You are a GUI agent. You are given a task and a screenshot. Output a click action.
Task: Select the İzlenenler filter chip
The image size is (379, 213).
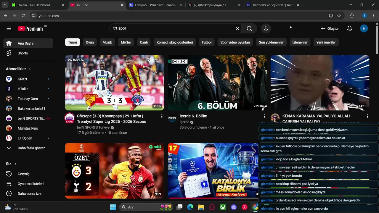[300, 42]
